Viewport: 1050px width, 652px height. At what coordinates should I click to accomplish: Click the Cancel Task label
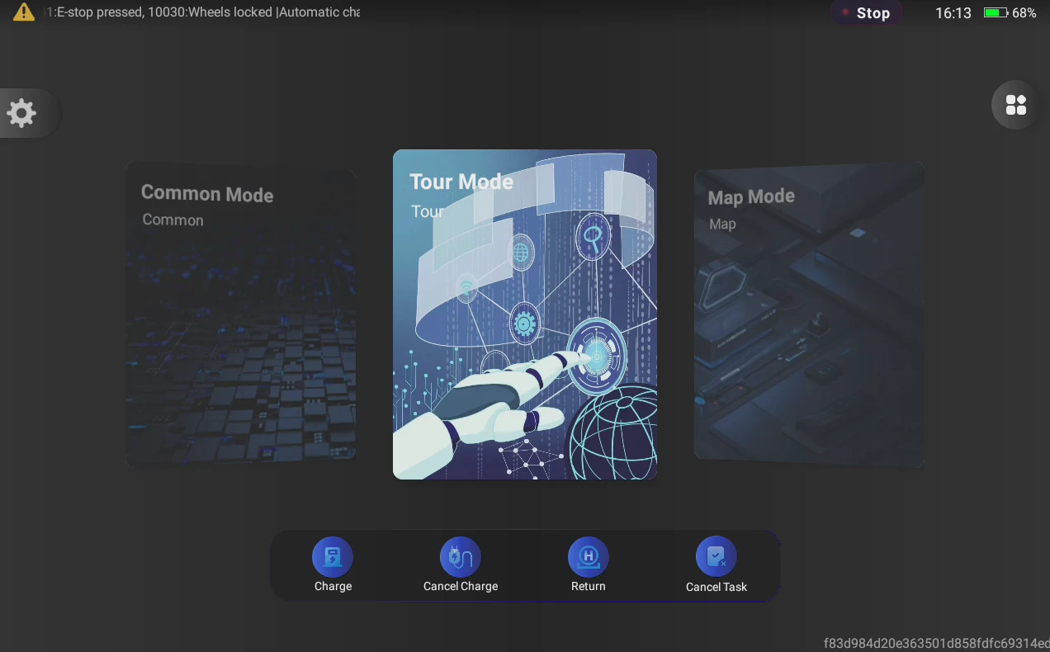point(717,587)
